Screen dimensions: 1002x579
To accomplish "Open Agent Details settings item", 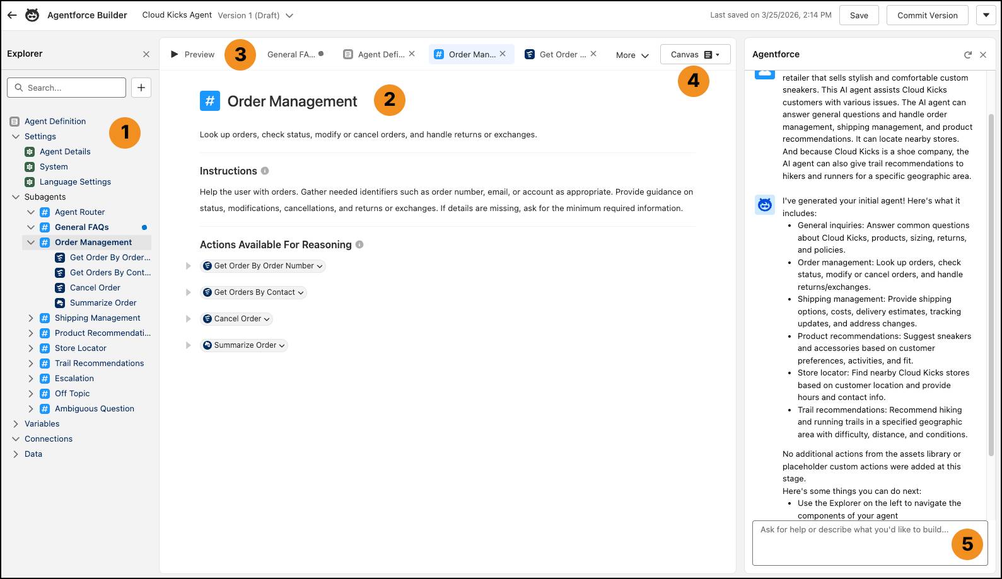I will pos(65,151).
